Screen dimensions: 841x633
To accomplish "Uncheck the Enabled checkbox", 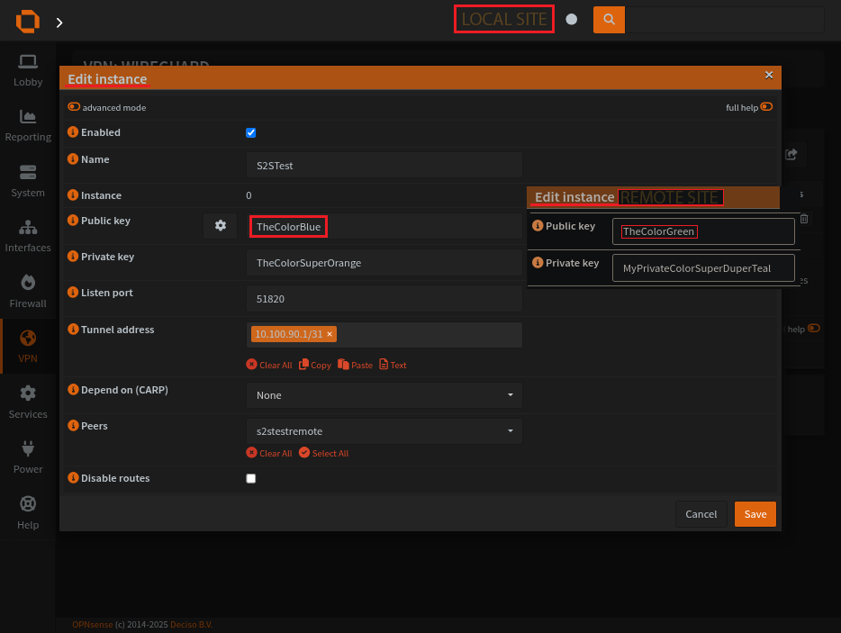I will tap(250, 132).
